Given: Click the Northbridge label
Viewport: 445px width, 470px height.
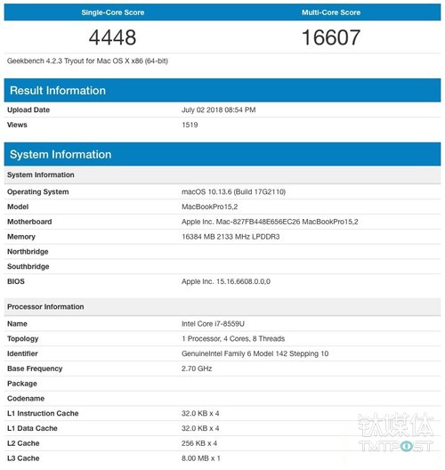Looking at the screenshot, I should click(28, 252).
